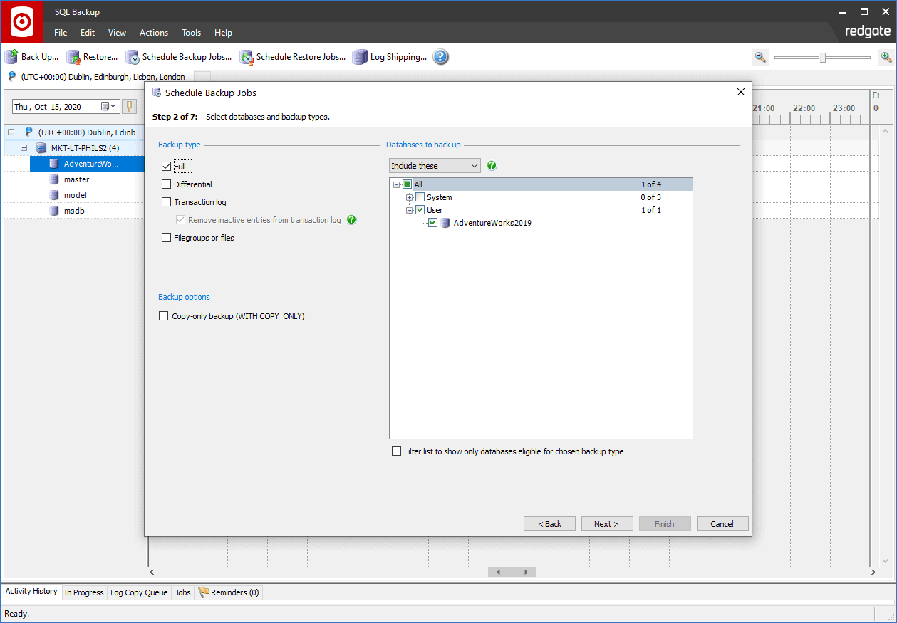Select the master database in the sidebar tree
Image resolution: width=897 pixels, height=623 pixels.
pyautogui.click(x=76, y=179)
